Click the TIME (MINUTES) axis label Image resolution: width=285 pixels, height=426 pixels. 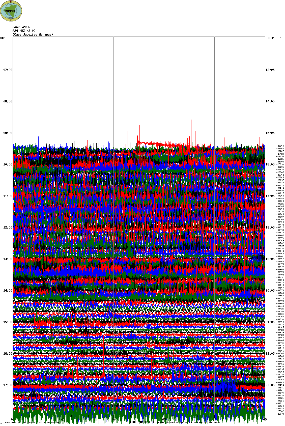(141, 422)
